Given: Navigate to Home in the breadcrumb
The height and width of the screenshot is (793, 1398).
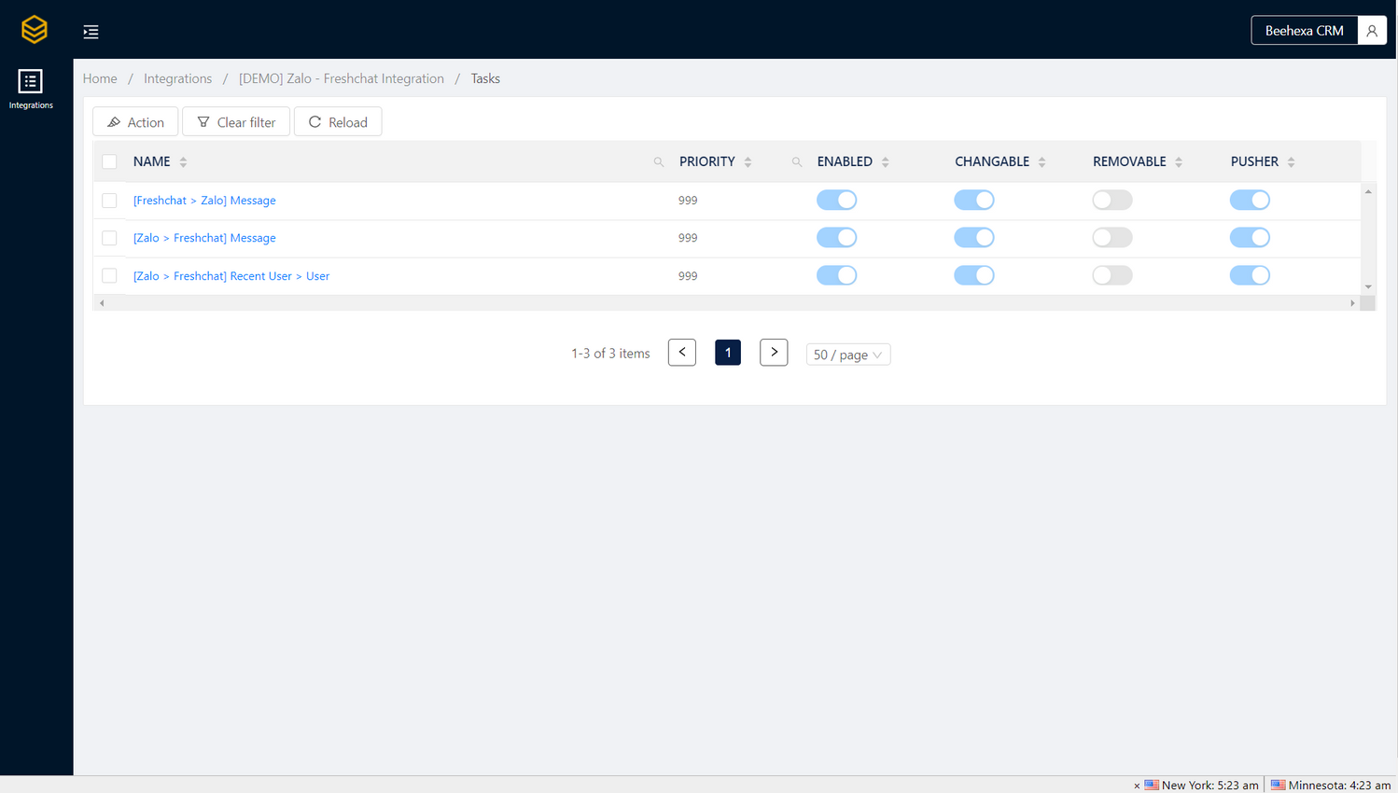Looking at the screenshot, I should tap(100, 78).
